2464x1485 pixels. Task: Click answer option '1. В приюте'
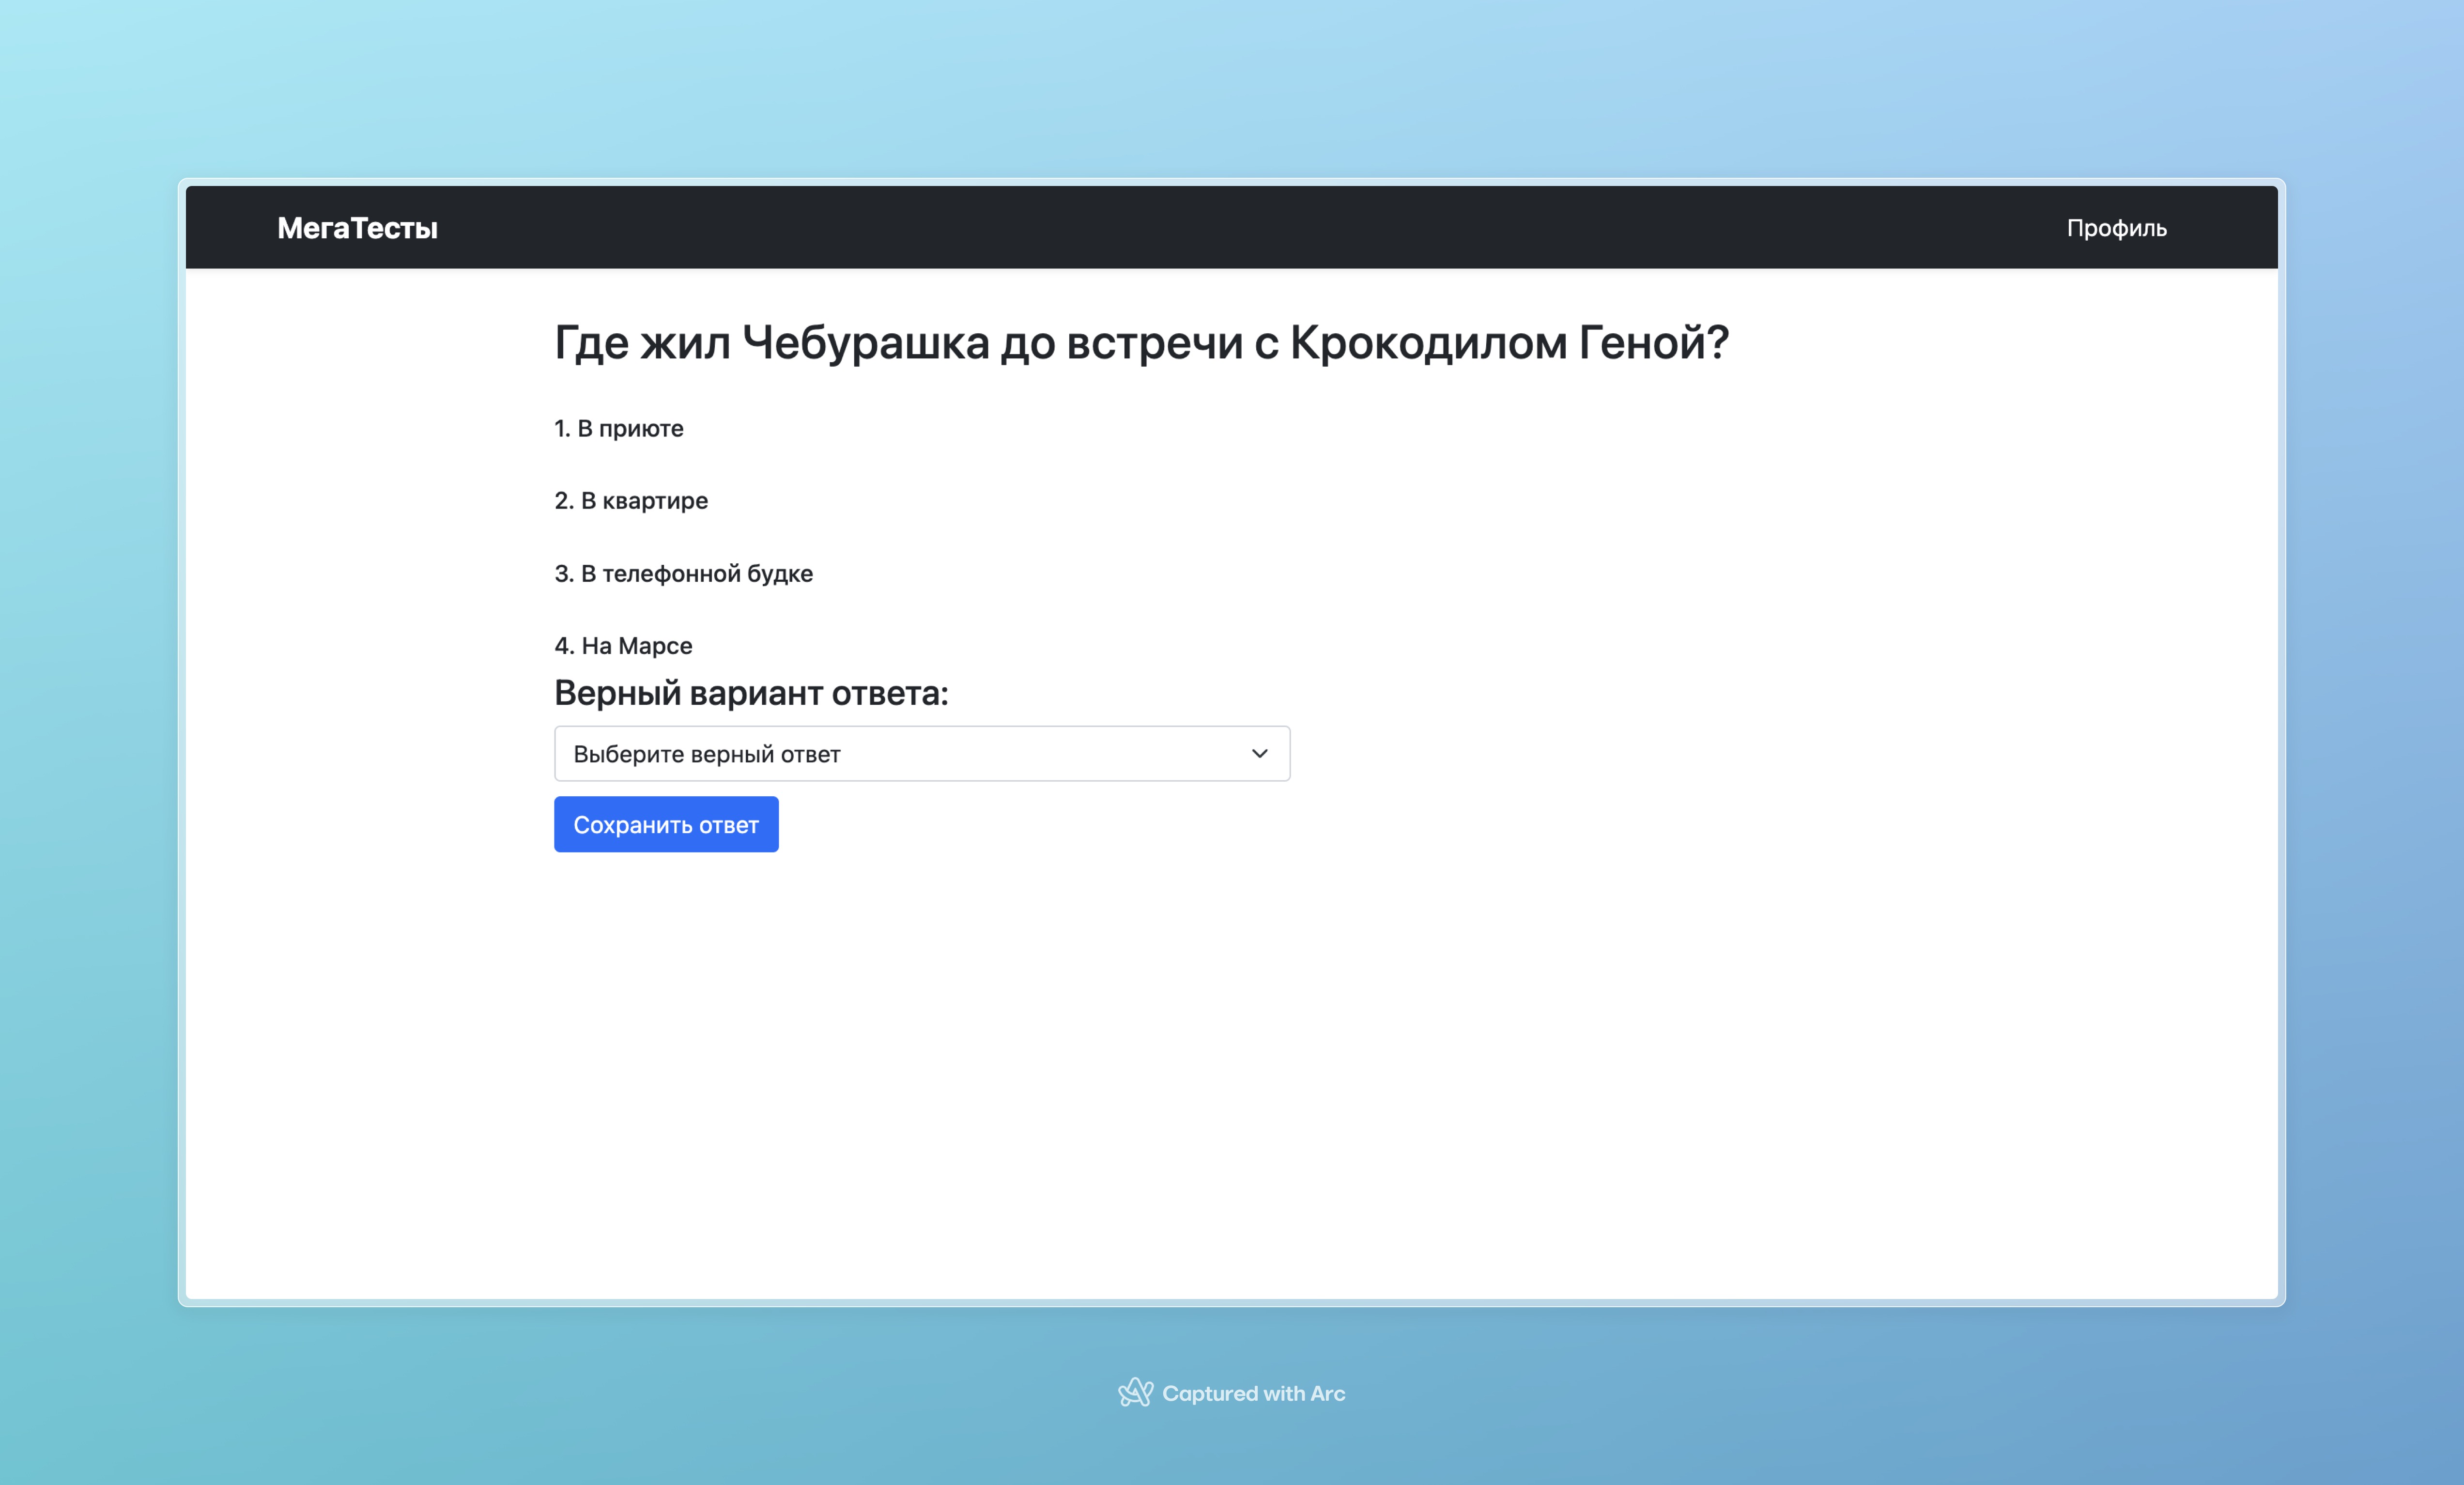(x=619, y=428)
